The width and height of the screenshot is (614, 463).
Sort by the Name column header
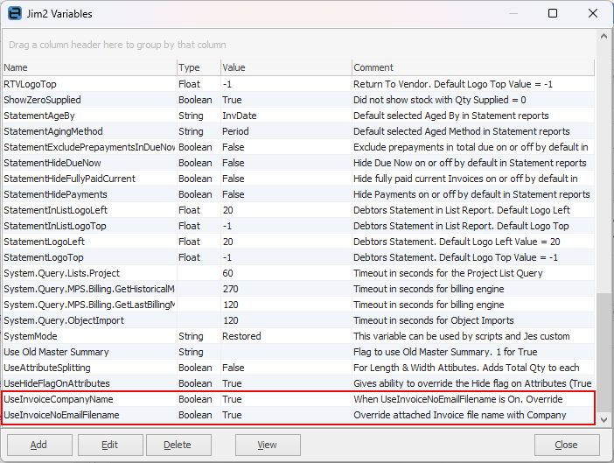[x=90, y=67]
